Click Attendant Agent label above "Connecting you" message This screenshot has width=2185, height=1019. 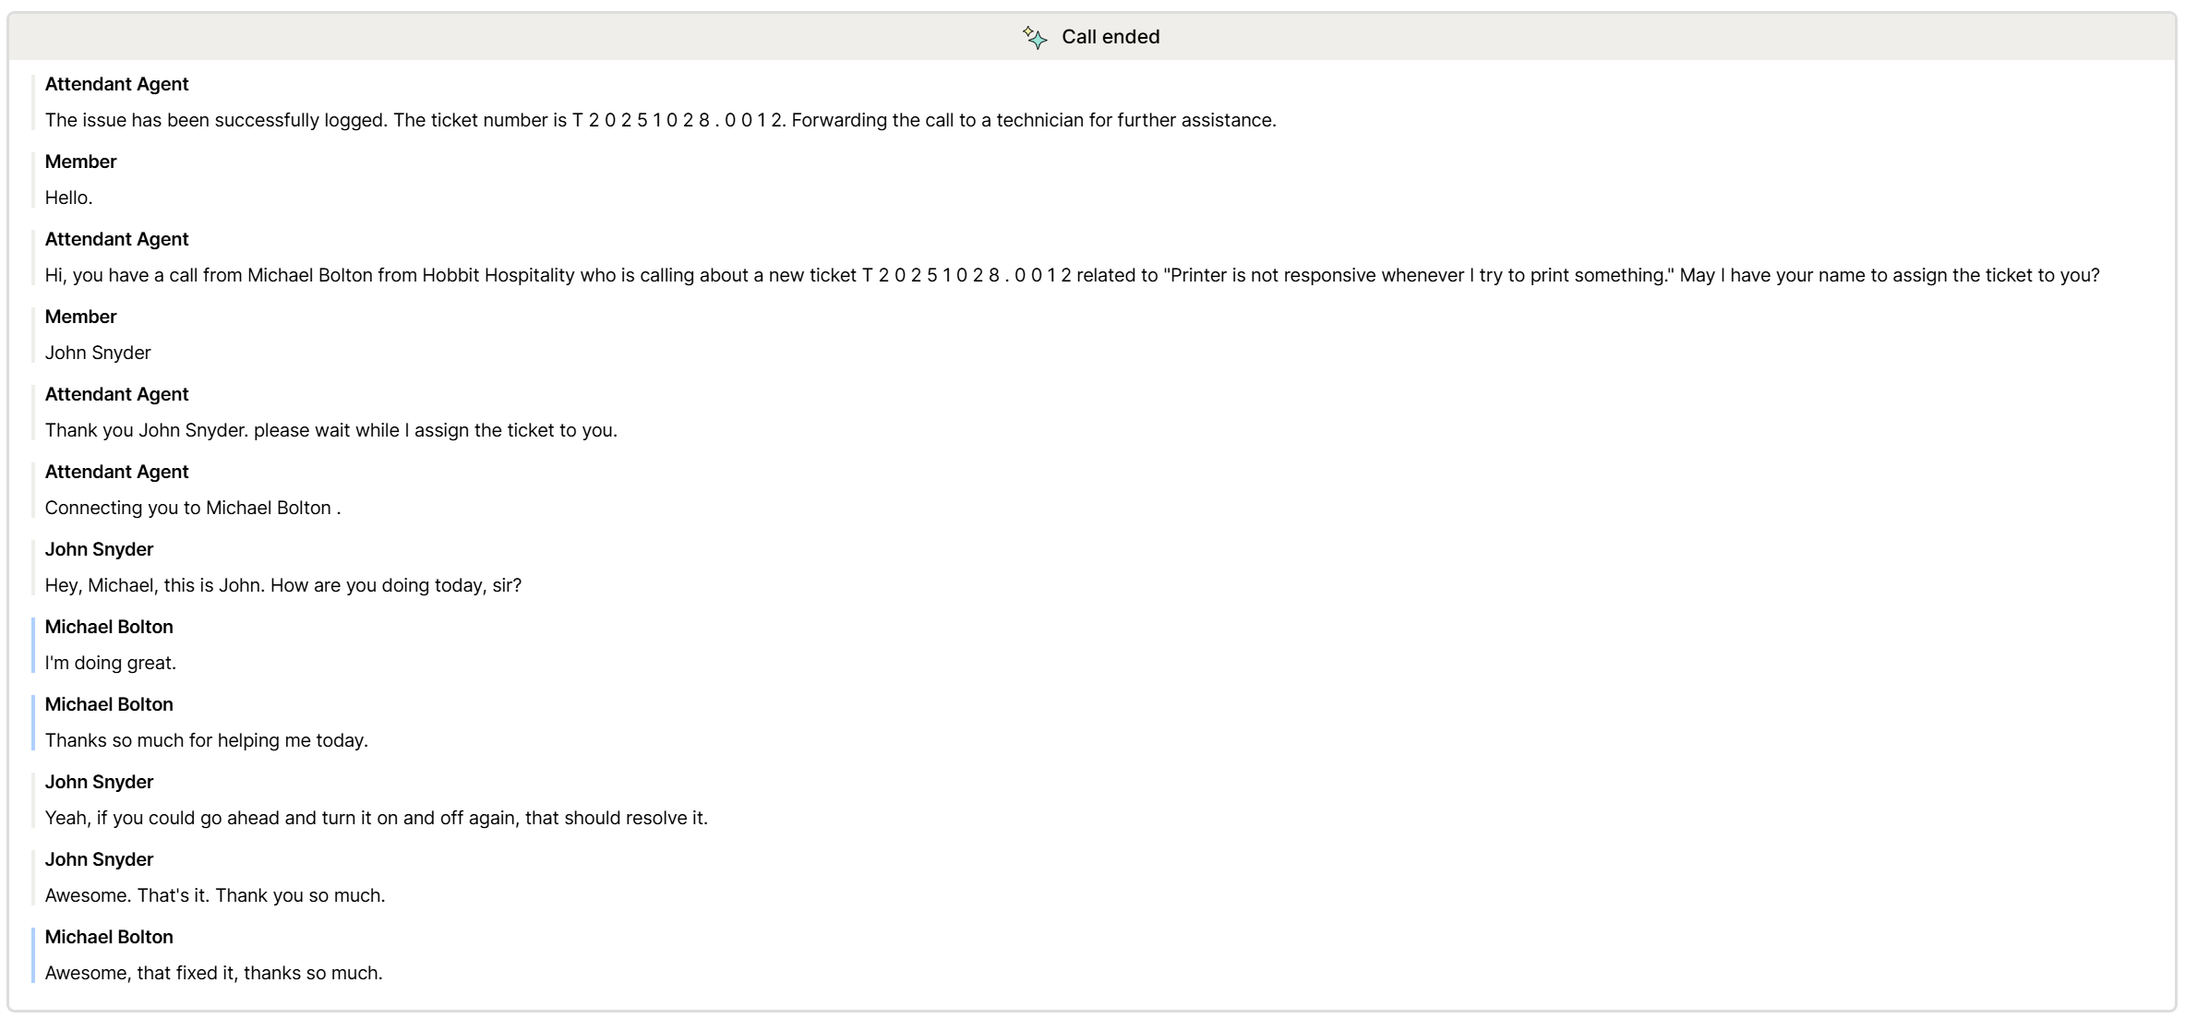click(x=116, y=472)
